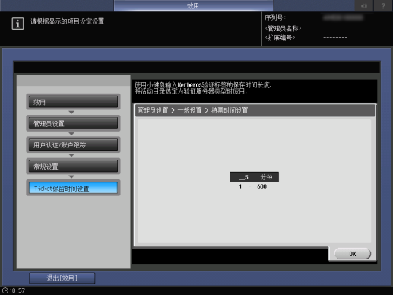This screenshot has height=295, width=393.
Task: Click 持票时间设置 in the breadcrumb
Action: click(230, 110)
